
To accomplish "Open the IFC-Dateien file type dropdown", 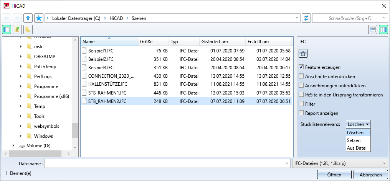I will pyautogui.click(x=339, y=163).
